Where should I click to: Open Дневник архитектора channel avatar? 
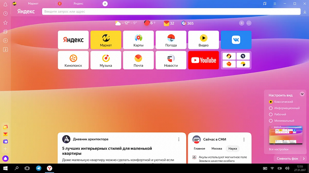[66, 139]
